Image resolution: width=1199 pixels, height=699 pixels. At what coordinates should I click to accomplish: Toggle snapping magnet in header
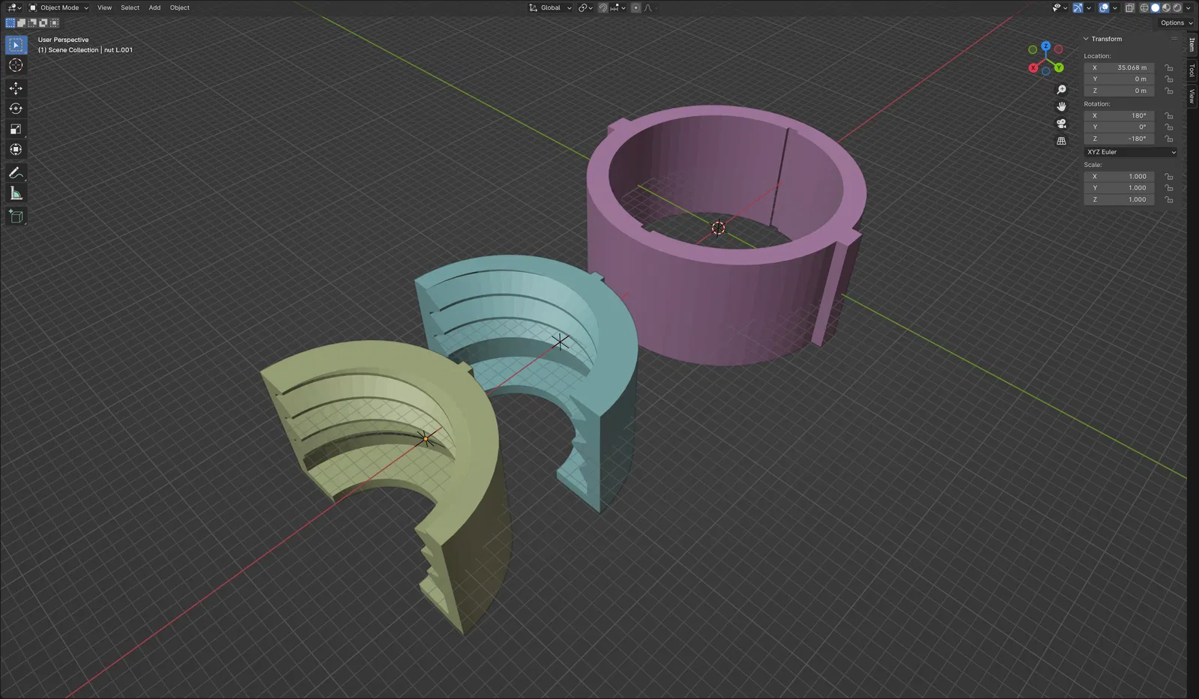[x=602, y=7]
